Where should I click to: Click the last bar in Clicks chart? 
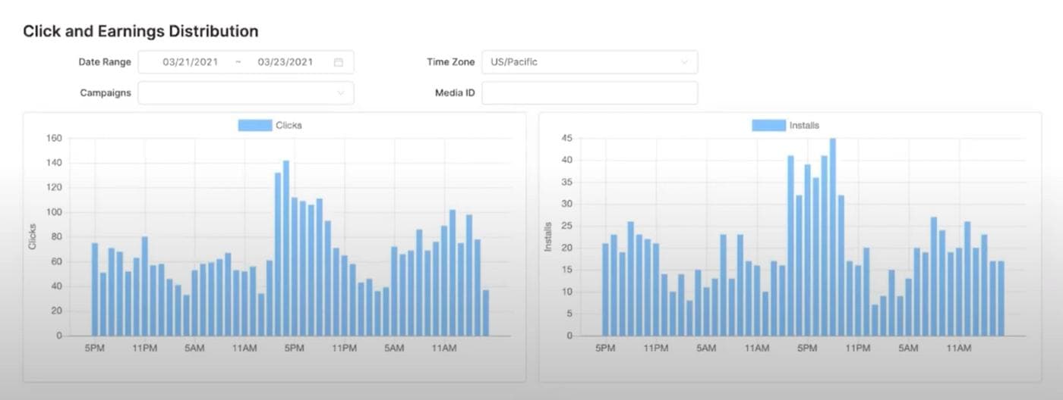486,314
